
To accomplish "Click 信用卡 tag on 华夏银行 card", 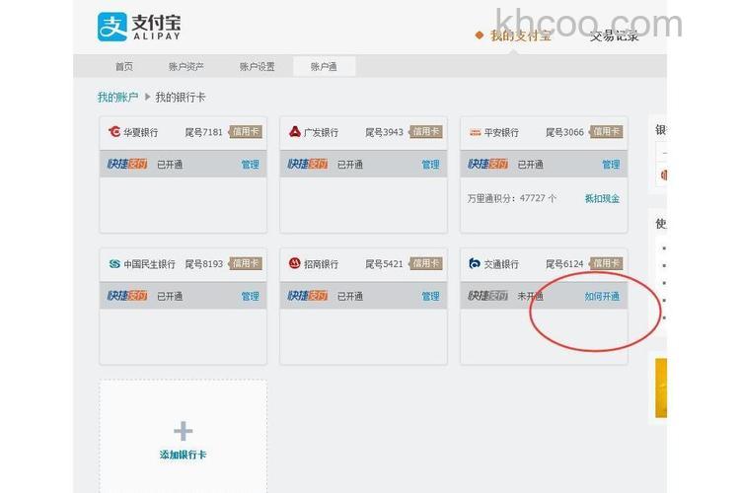I will (x=246, y=132).
